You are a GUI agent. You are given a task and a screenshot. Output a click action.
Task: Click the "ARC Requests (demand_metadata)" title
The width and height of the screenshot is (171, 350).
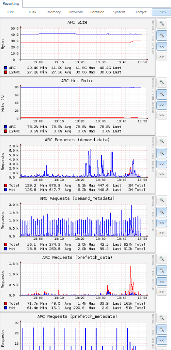pos(77,198)
